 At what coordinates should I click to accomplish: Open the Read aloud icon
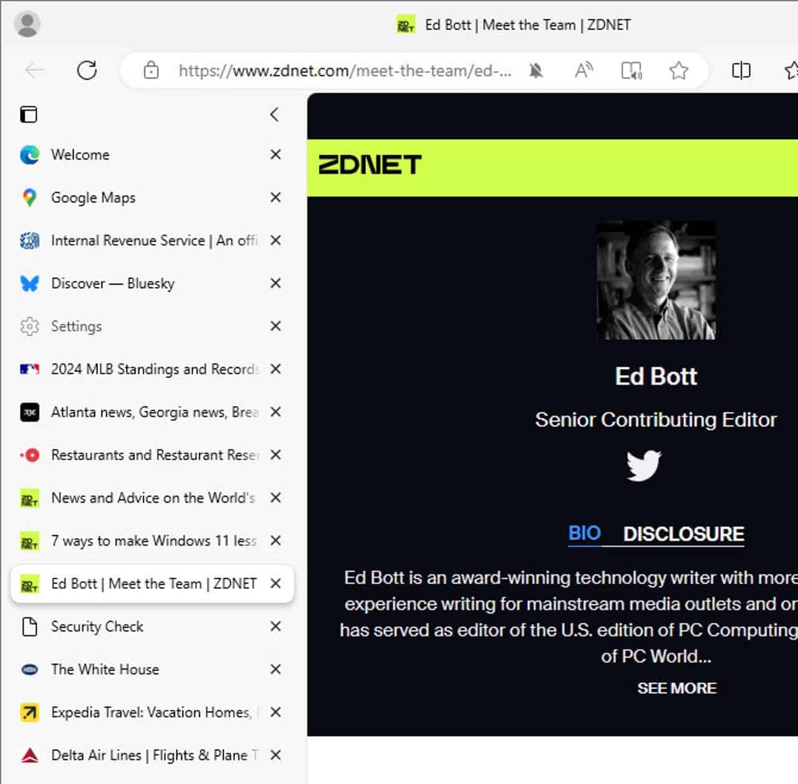pyautogui.click(x=584, y=70)
